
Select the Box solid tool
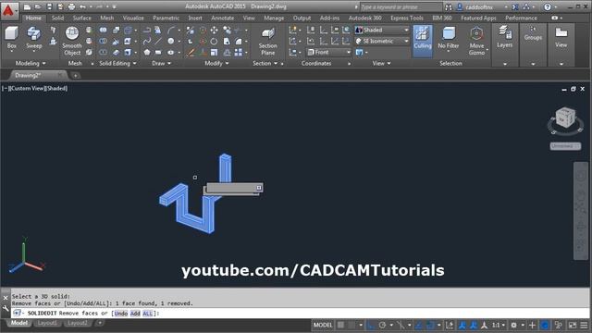[x=11, y=38]
